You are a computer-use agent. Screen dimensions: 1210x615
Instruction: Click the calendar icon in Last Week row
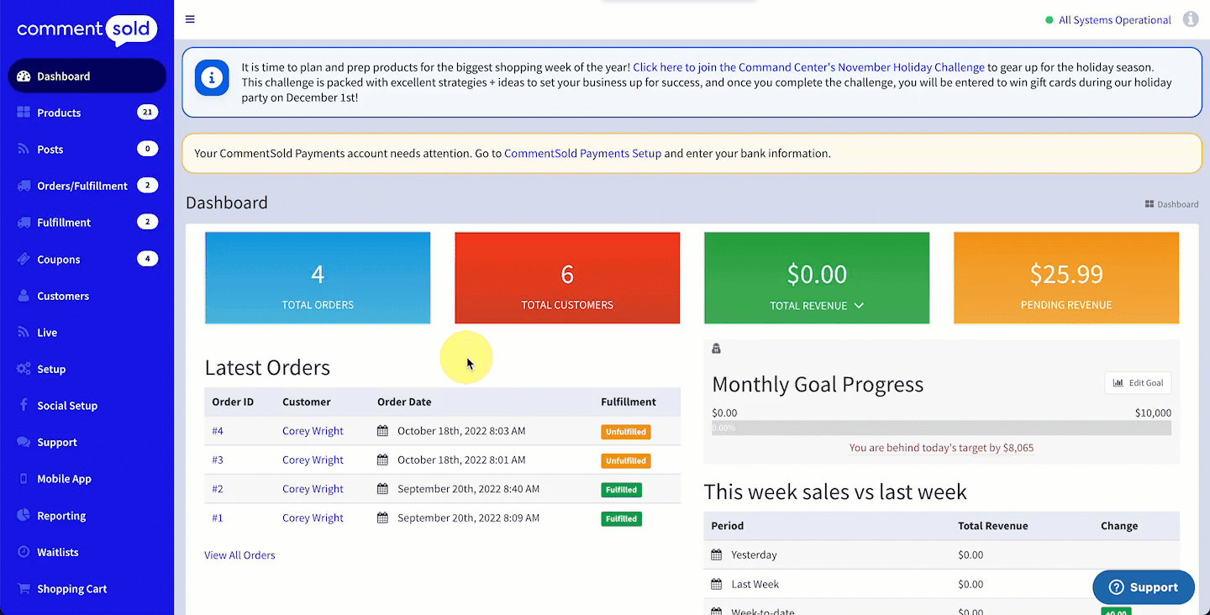tap(716, 584)
